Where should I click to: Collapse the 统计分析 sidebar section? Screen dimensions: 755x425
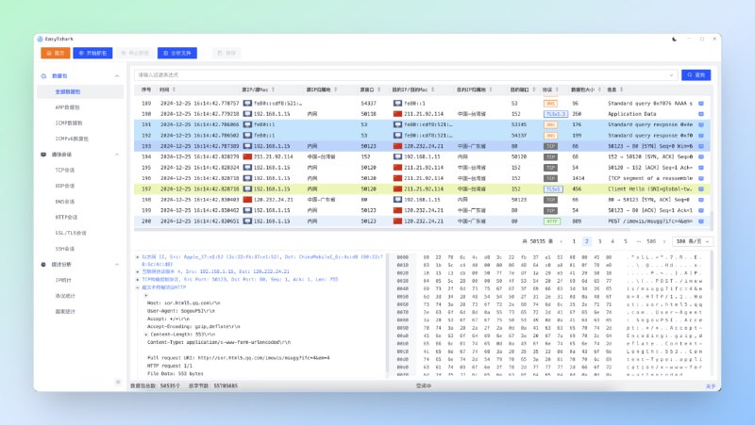[117, 265]
